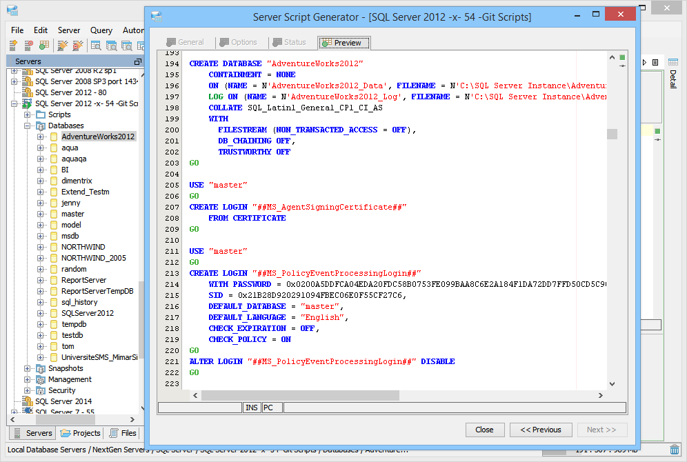Click the preview scrollbar down arrow

[x=612, y=384]
